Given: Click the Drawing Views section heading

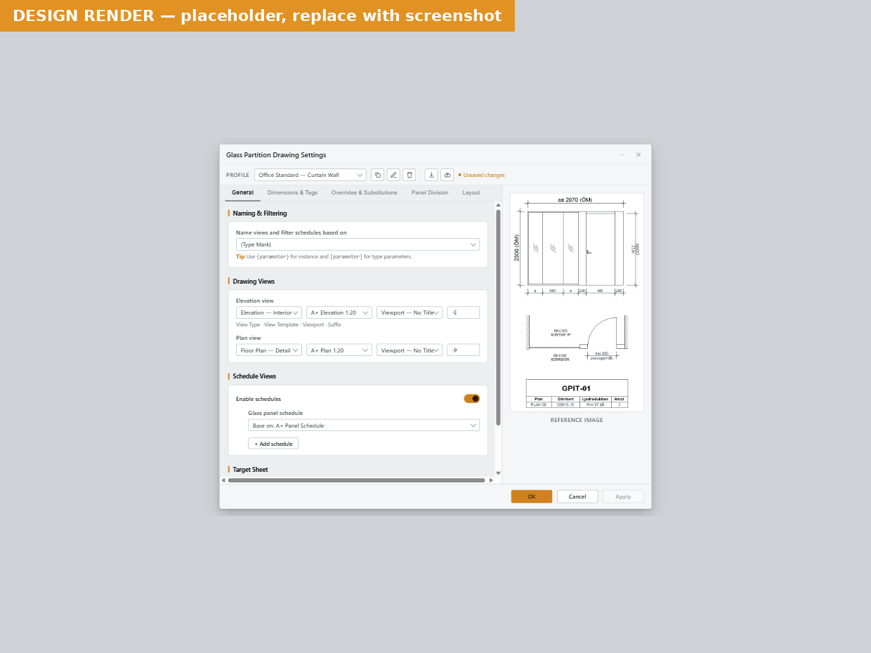Looking at the screenshot, I should point(254,282).
